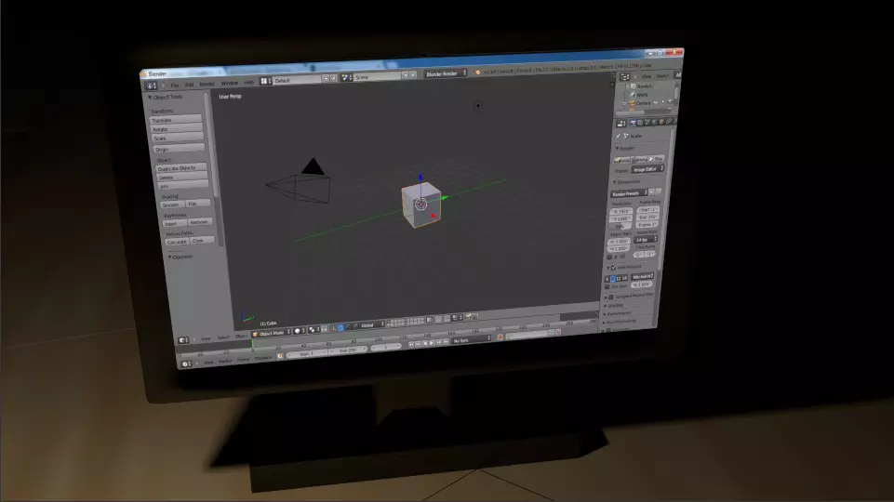894x502 pixels.
Task: Click the scene browse icon beside Scene field
Action: (x=346, y=77)
